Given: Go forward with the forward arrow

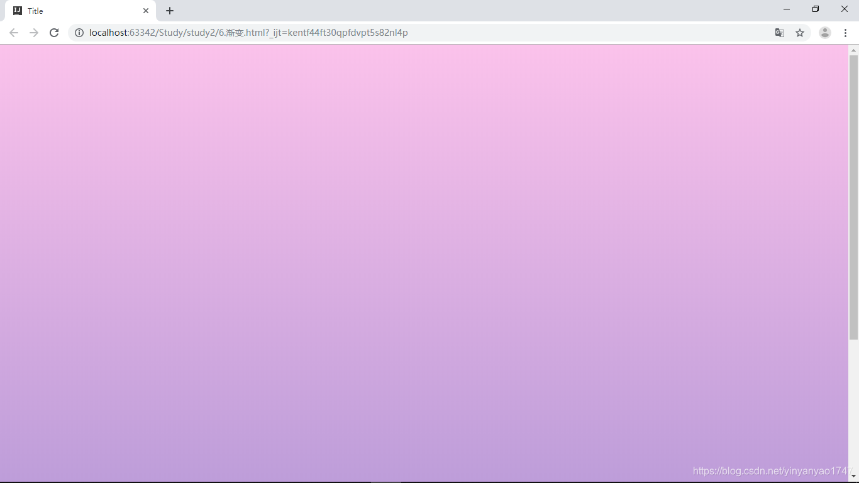Looking at the screenshot, I should click(34, 33).
